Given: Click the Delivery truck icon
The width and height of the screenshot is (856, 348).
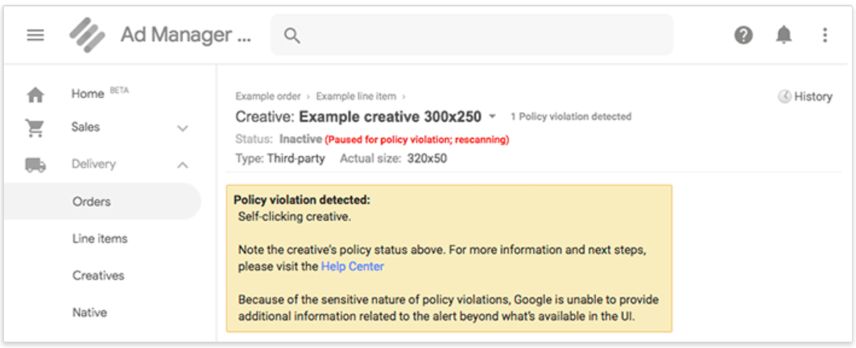Looking at the screenshot, I should tap(35, 165).
